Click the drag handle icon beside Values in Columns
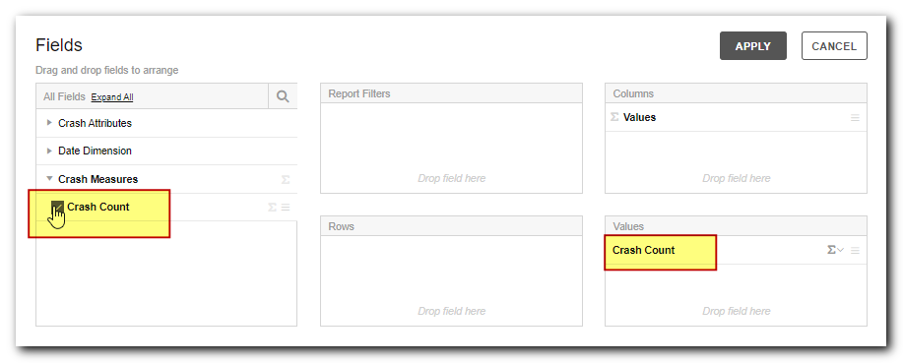This screenshot has width=903, height=363. [855, 117]
